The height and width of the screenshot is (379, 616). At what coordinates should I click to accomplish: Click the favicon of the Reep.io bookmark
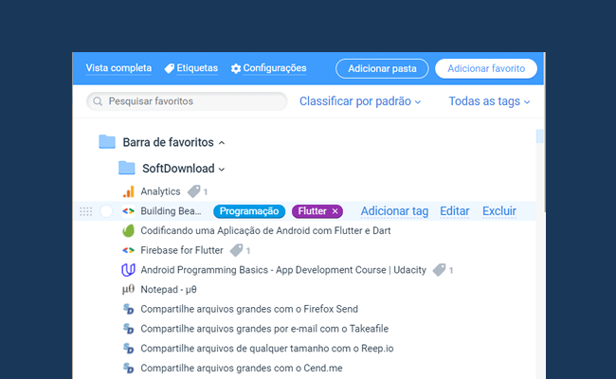coord(129,349)
